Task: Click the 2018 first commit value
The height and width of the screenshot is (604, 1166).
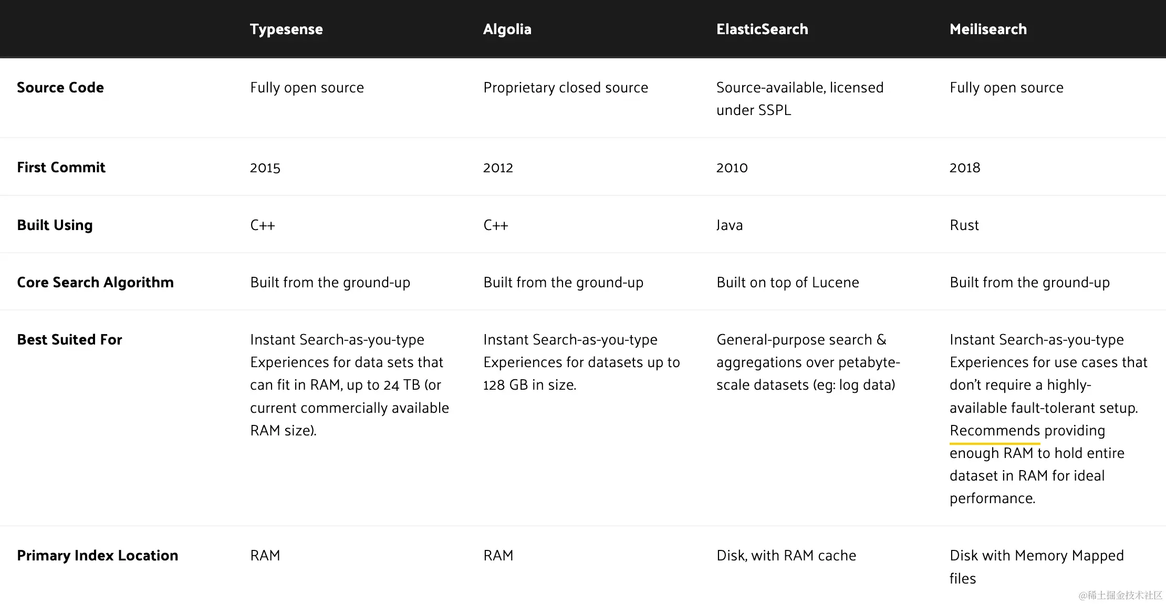Action: tap(964, 168)
